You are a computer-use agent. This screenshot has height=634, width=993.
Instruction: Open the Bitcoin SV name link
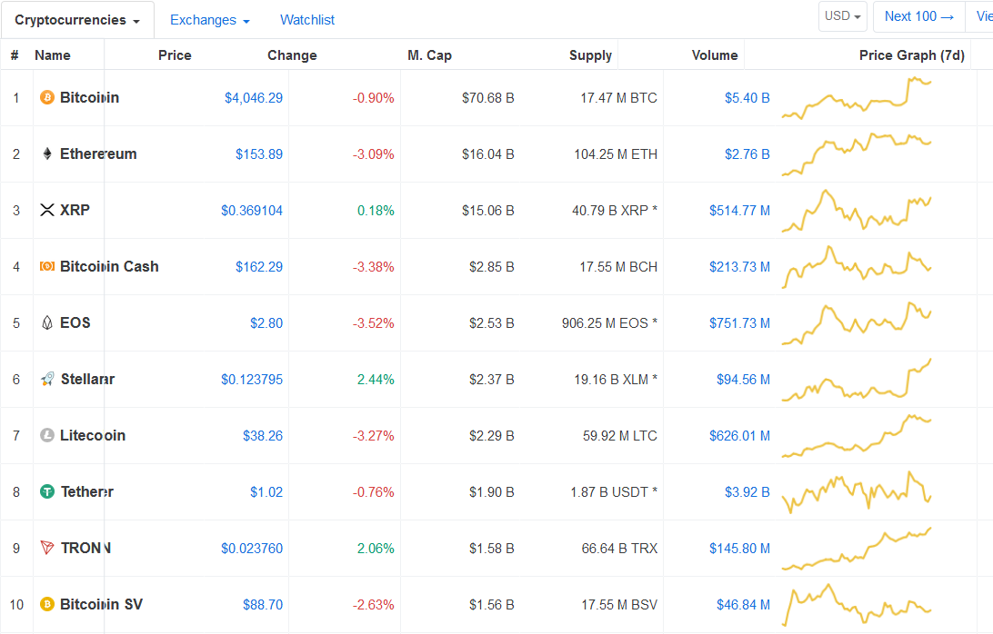tap(101, 604)
